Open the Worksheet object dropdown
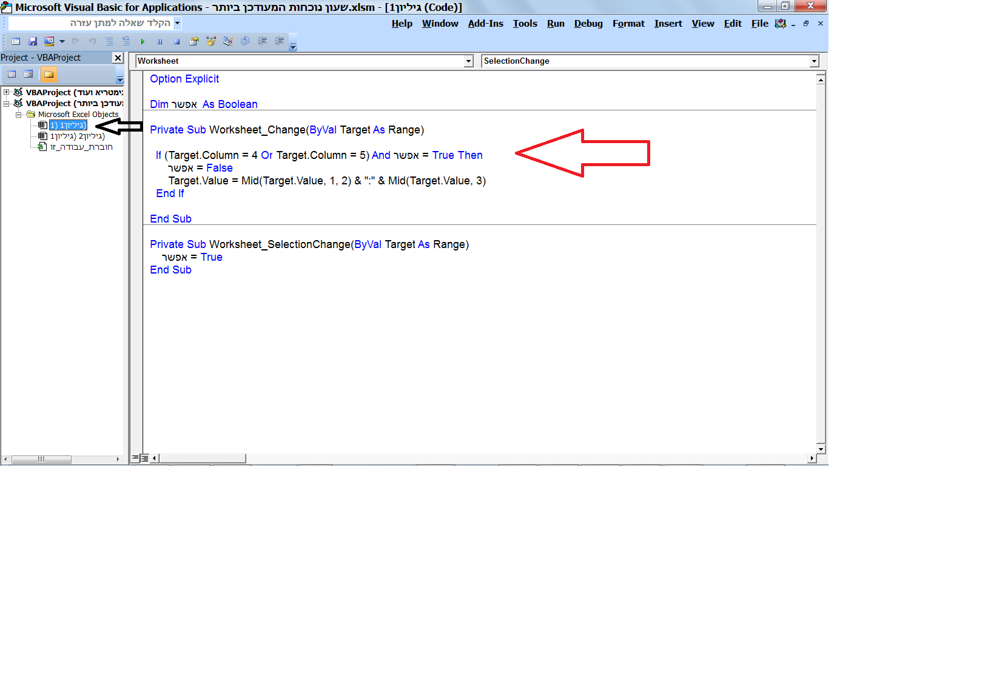This screenshot has height=695, width=1002. click(468, 61)
